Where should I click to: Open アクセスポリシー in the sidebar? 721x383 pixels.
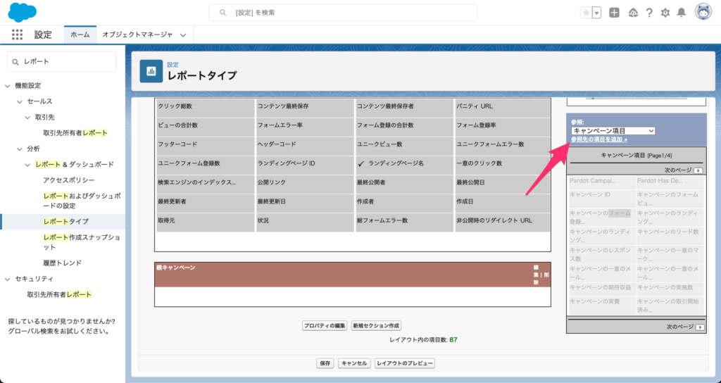[69, 180]
